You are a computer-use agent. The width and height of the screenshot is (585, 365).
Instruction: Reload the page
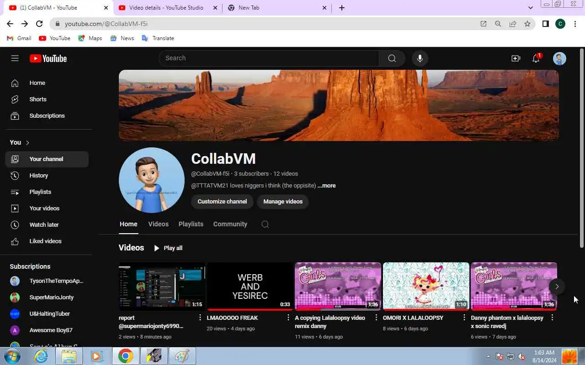coord(39,24)
